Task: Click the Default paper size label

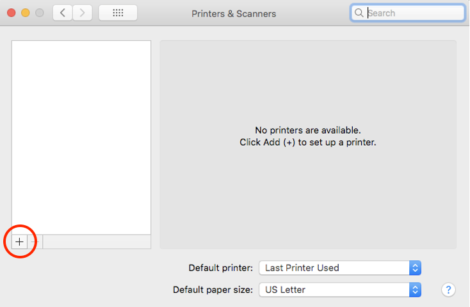Action: tap(213, 290)
